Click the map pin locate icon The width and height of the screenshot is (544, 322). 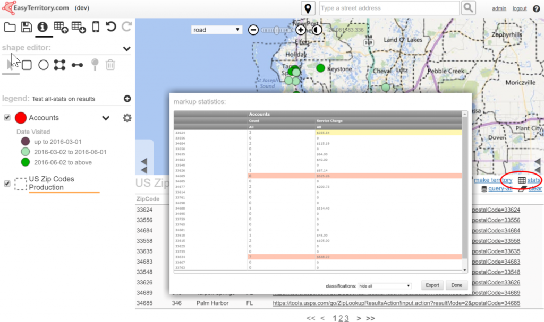(308, 8)
